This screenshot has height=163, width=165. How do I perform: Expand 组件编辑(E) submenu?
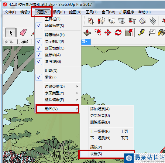pyautogui.click(x=58, y=100)
